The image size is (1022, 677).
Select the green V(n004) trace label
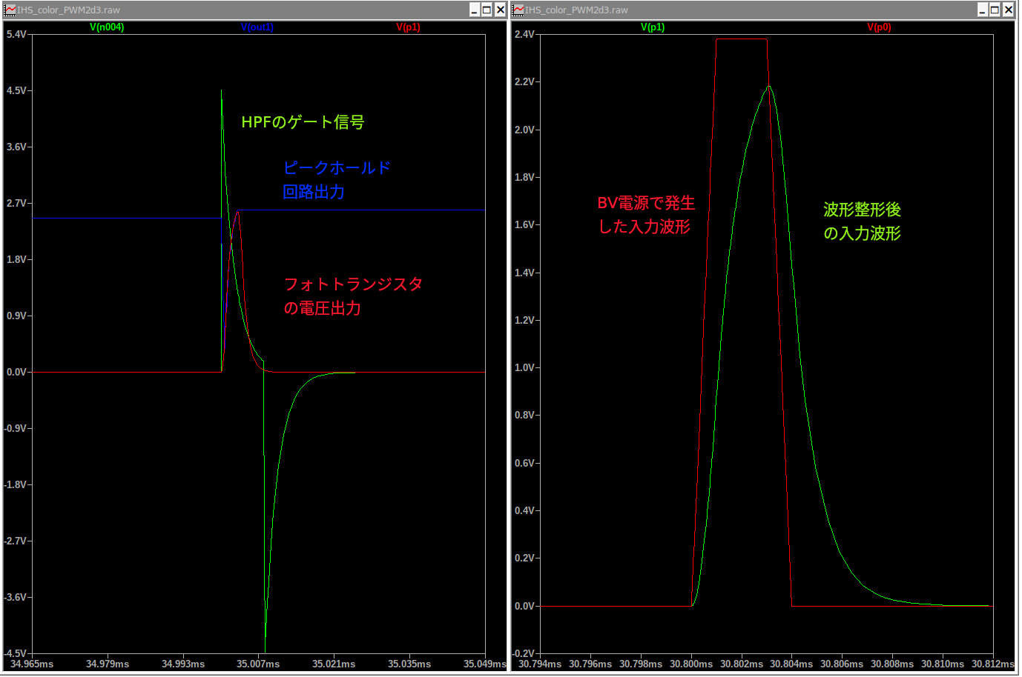click(107, 27)
